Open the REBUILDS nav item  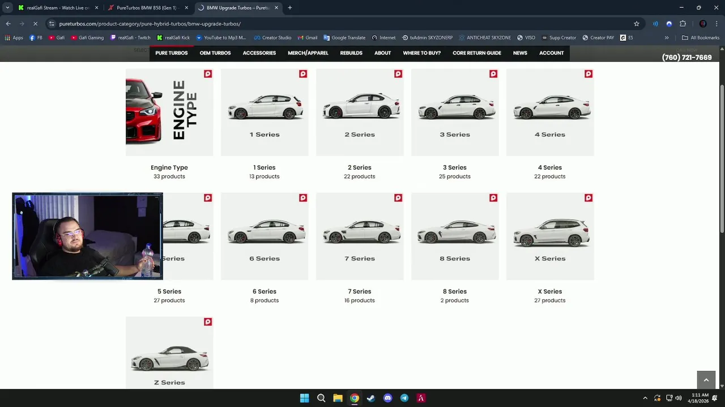tap(351, 53)
